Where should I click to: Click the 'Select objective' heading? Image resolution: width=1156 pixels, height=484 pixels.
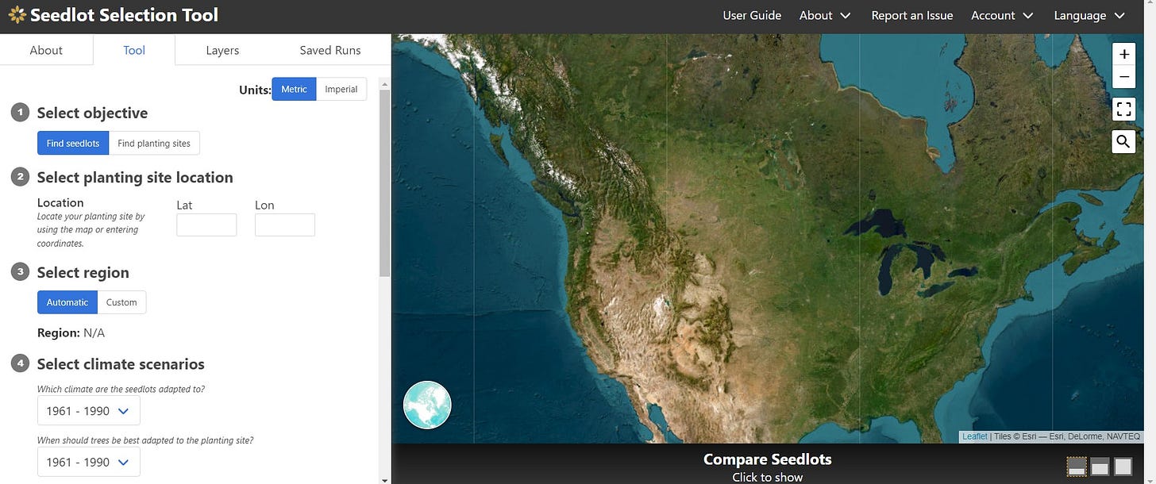click(x=92, y=113)
